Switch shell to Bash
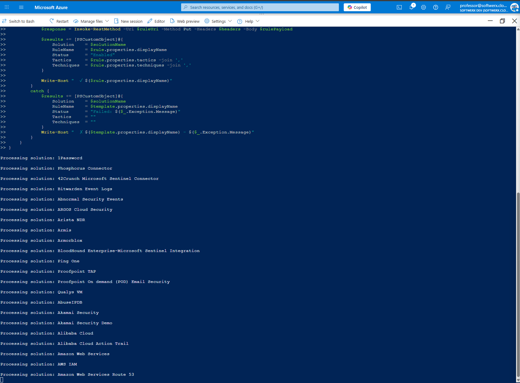Image resolution: width=520 pixels, height=383 pixels. click(18, 21)
